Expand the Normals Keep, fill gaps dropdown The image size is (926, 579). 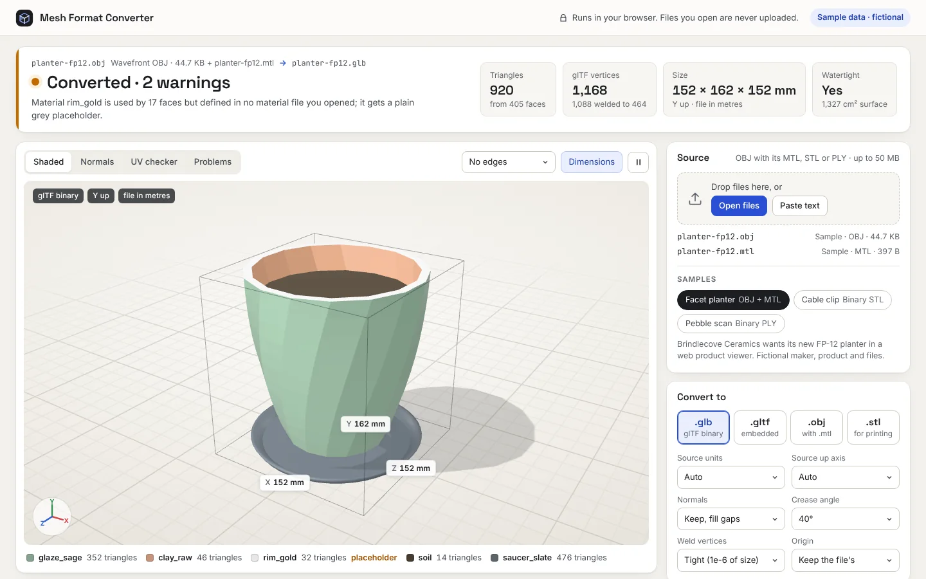(x=731, y=519)
